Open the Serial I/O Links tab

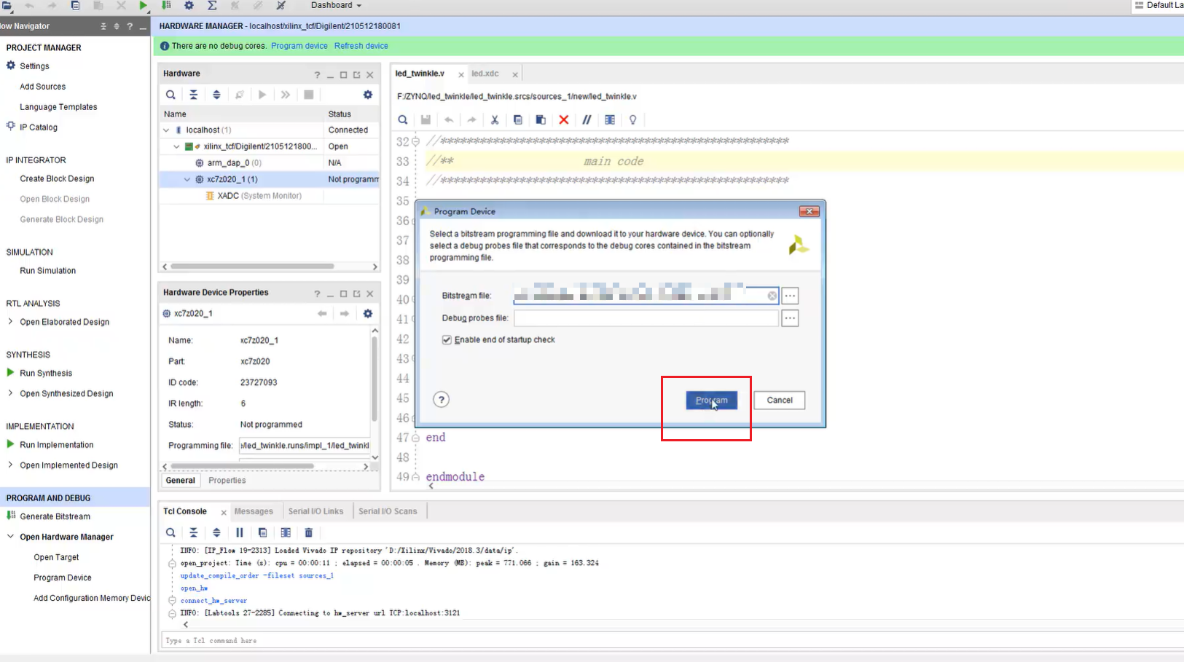pyautogui.click(x=315, y=511)
